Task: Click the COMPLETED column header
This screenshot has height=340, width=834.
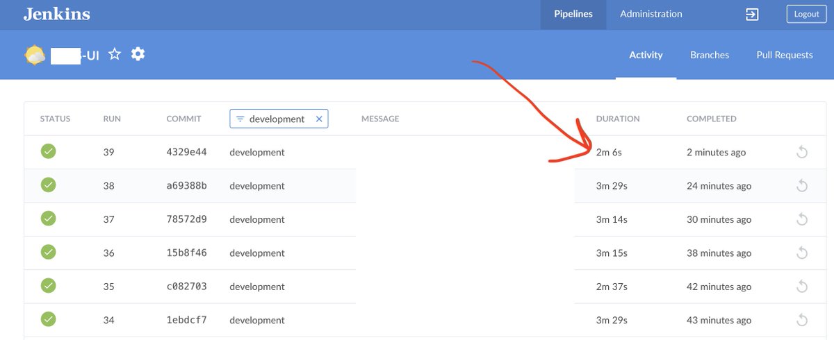Action: tap(712, 119)
